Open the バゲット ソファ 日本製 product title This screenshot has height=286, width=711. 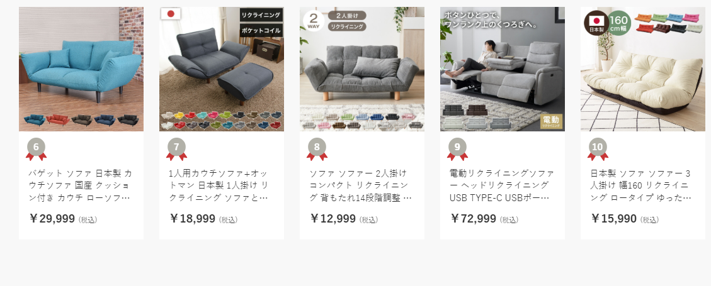[81, 185]
